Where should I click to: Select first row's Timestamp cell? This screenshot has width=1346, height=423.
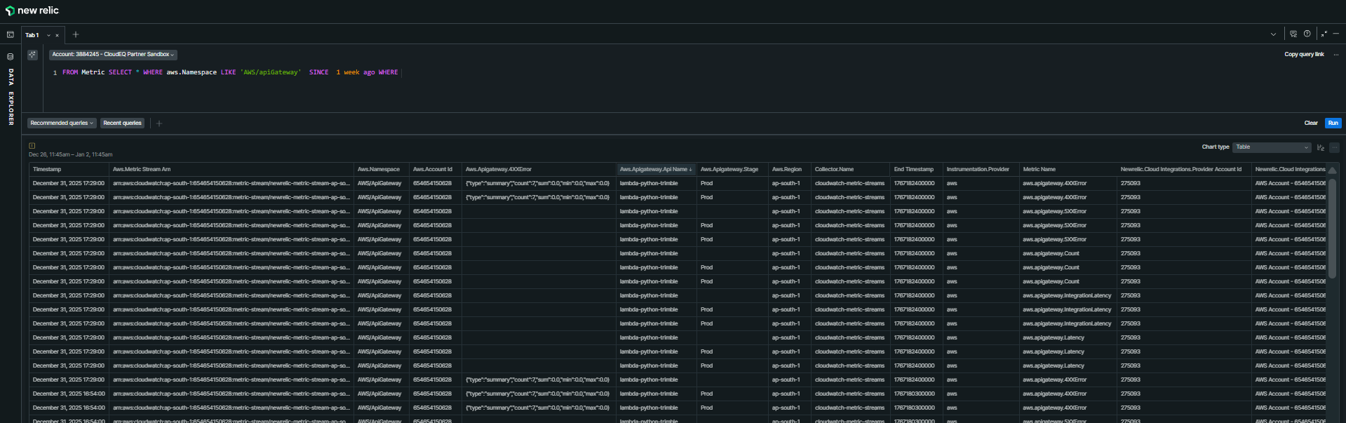pos(69,183)
